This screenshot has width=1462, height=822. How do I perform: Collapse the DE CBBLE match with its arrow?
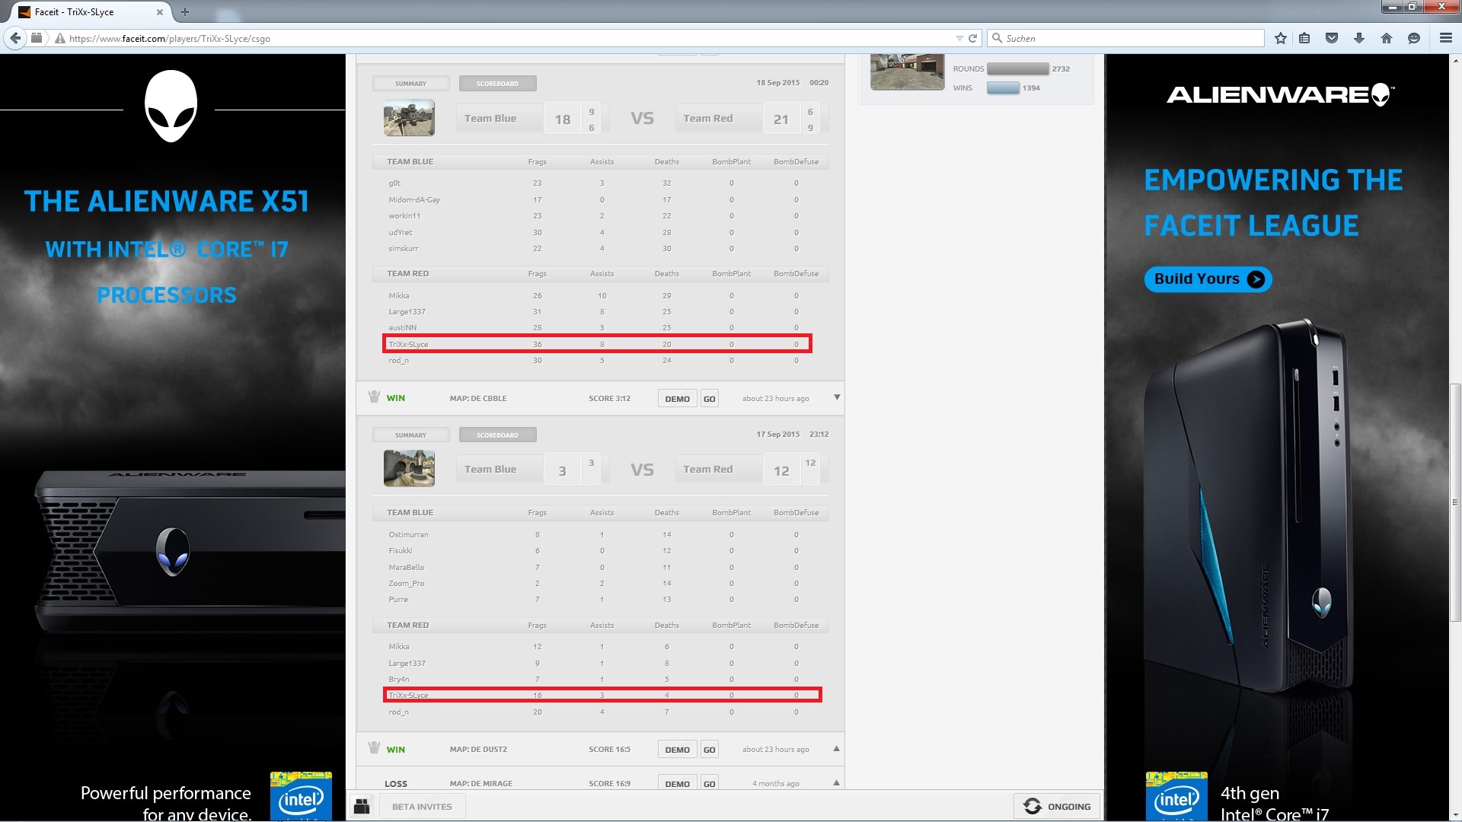pos(837,397)
